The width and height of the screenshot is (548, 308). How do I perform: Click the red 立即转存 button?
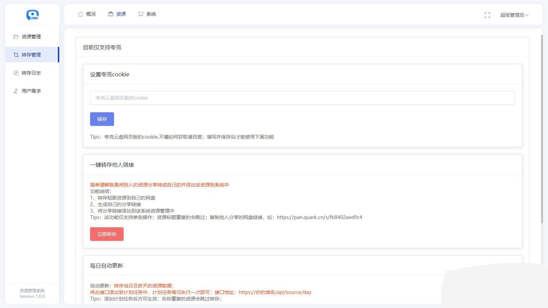107,234
